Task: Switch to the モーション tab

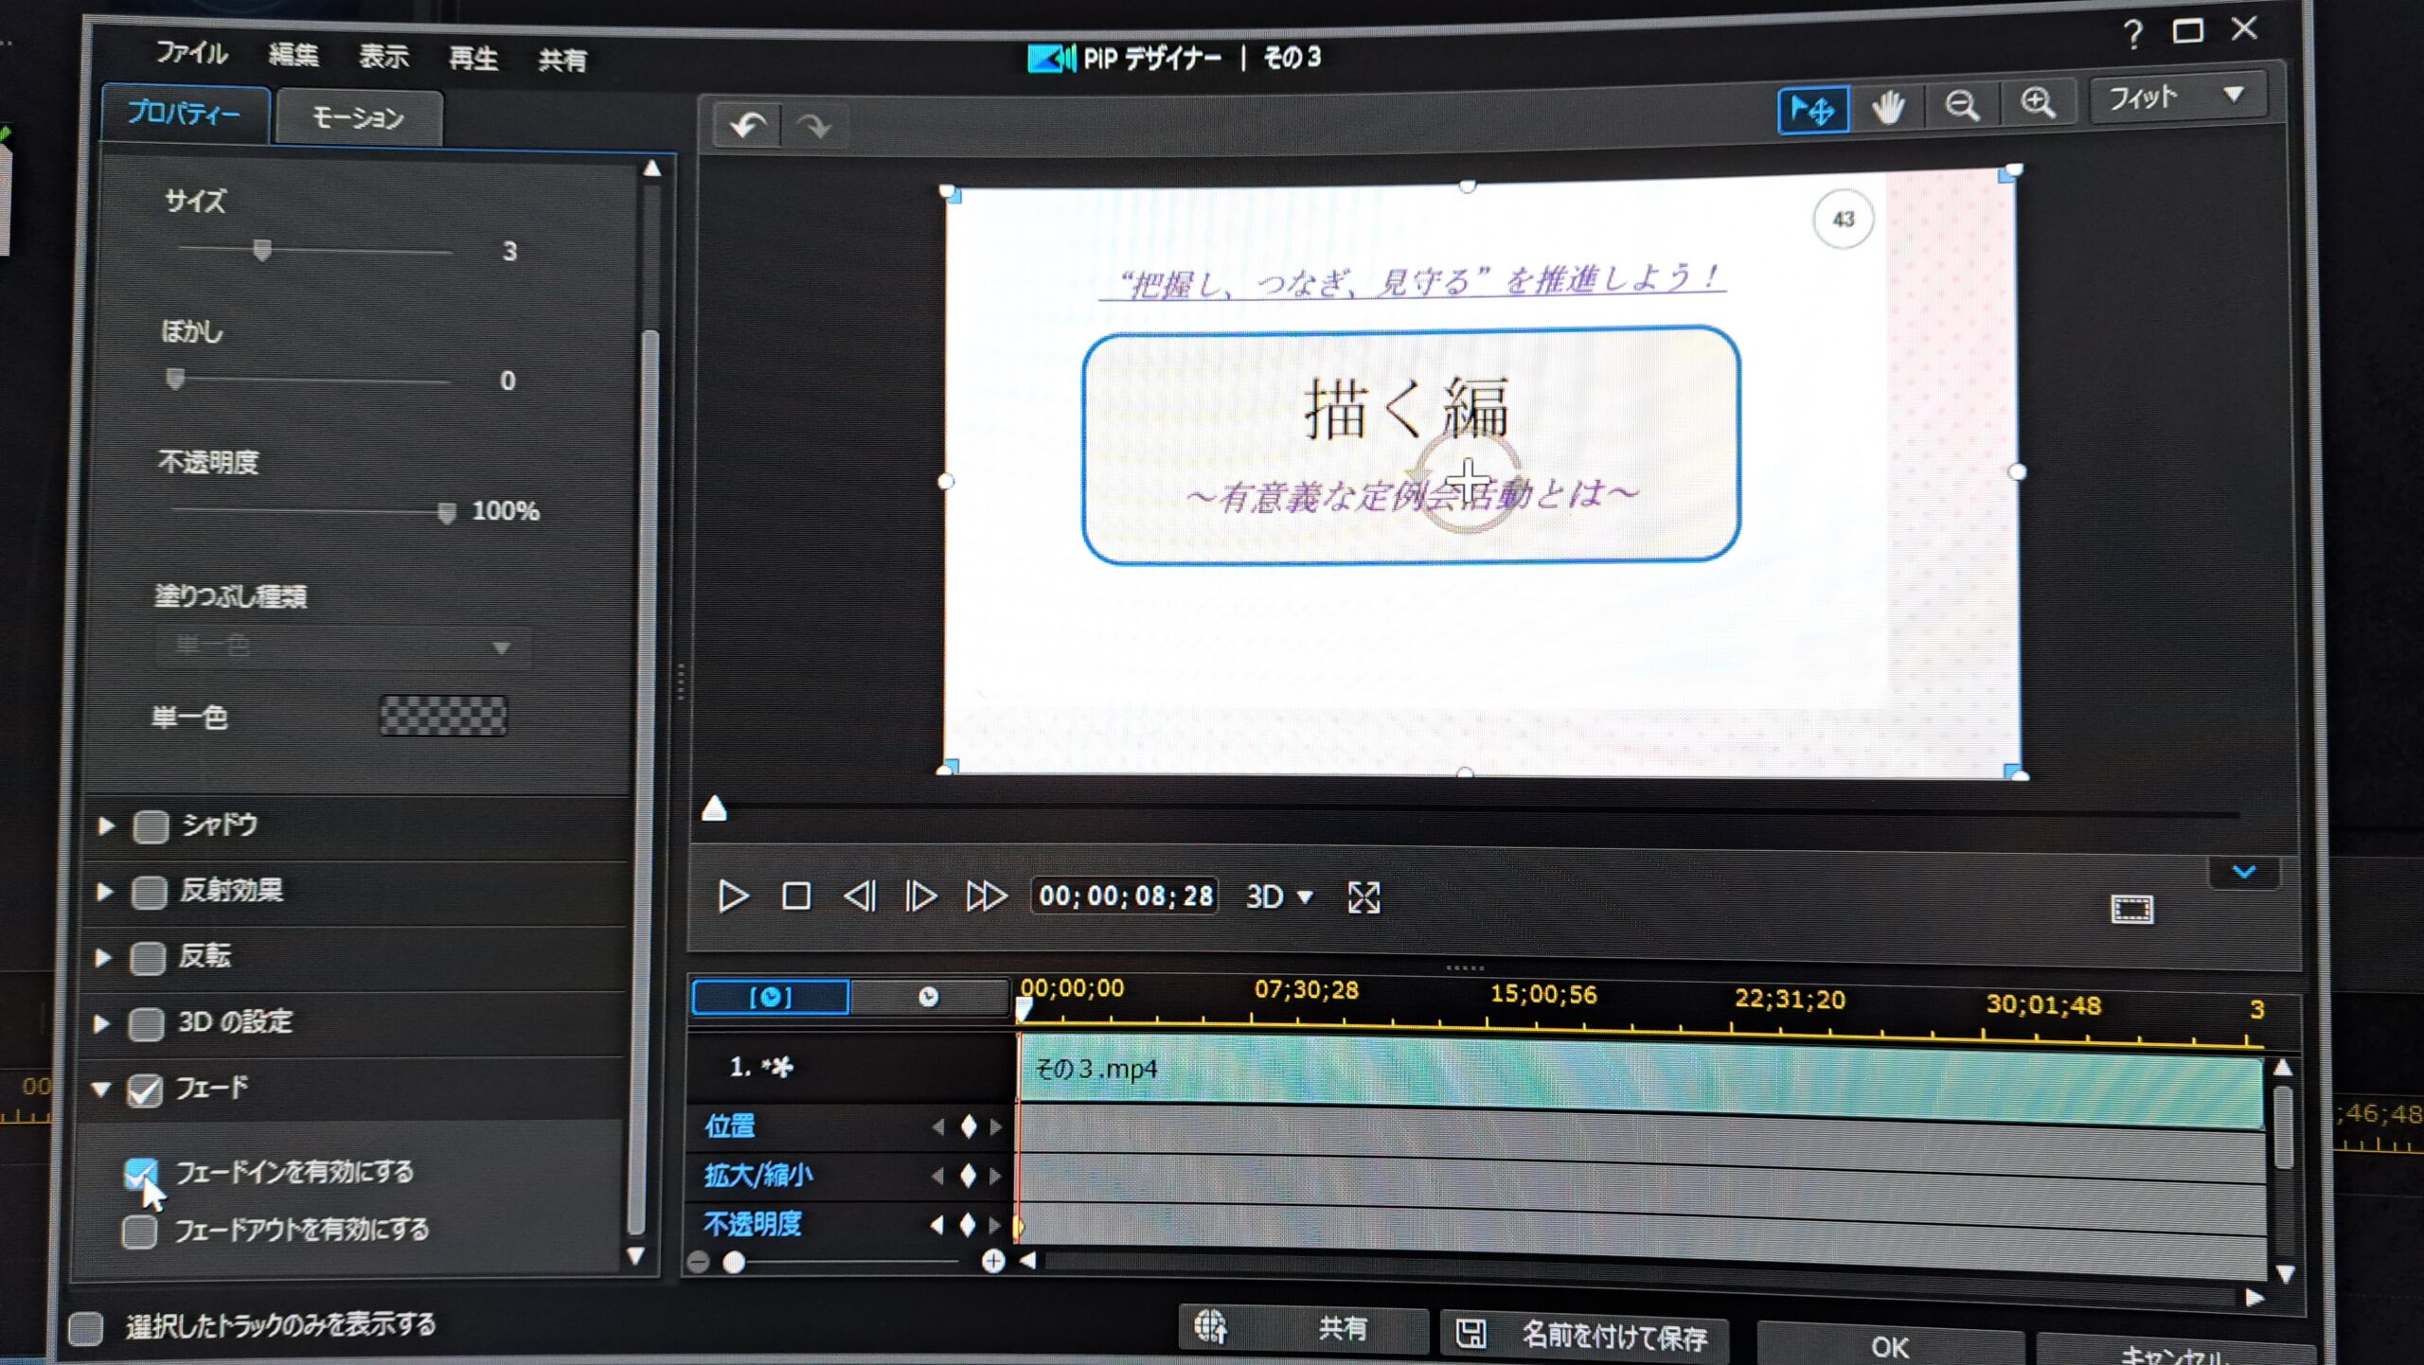Action: coord(358,117)
